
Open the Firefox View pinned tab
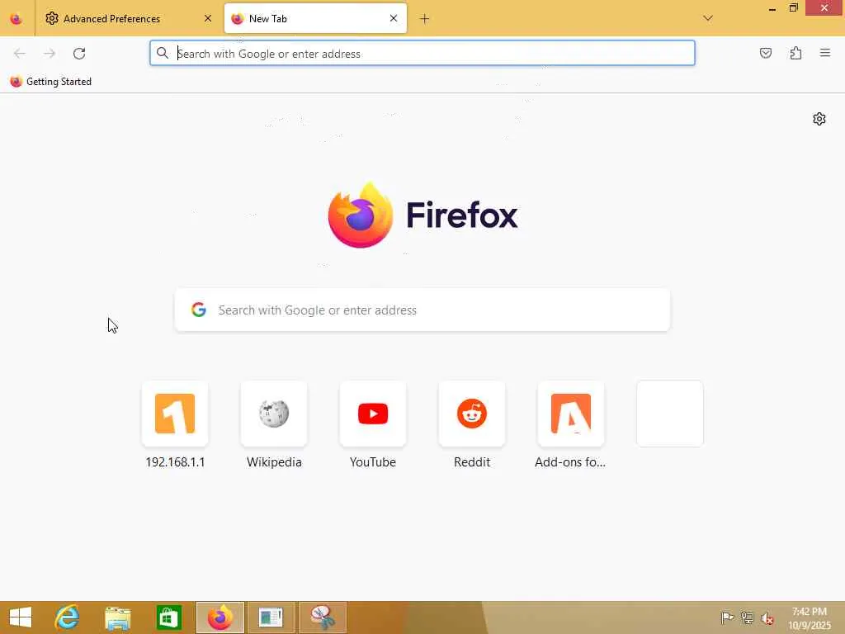[x=17, y=18]
